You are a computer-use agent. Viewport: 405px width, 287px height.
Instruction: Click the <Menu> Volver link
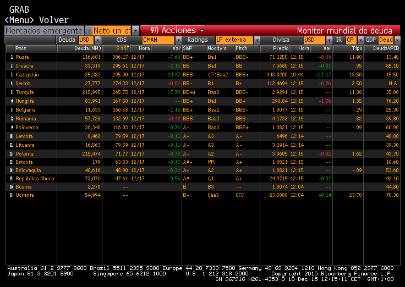37,20
